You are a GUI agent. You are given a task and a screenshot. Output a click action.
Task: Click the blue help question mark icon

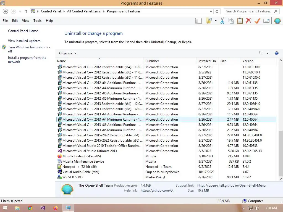(x=276, y=53)
